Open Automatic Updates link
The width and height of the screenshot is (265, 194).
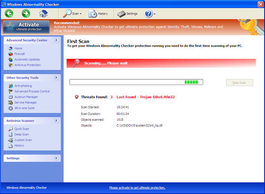(27, 59)
